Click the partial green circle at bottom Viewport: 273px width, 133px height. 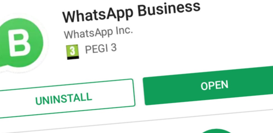pos(217,131)
